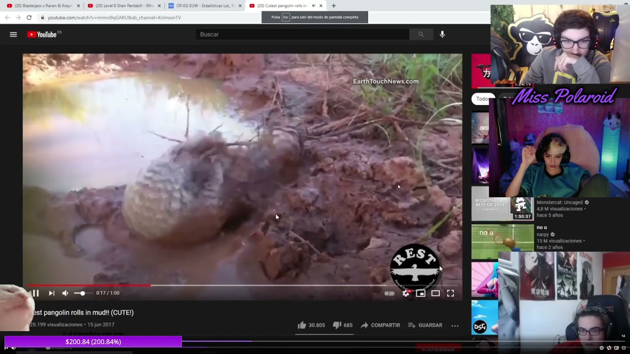Focus the Buscar search field
This screenshot has width=630, height=354.
[302, 34]
